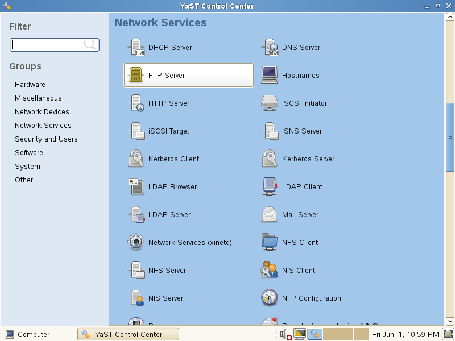
Task: Open Network Services (xinetd) gear icon
Action: point(136,242)
